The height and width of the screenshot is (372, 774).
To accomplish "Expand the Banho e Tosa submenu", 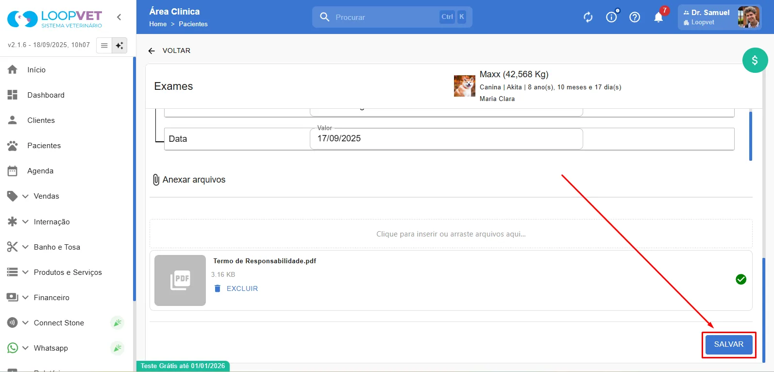I will click(26, 247).
